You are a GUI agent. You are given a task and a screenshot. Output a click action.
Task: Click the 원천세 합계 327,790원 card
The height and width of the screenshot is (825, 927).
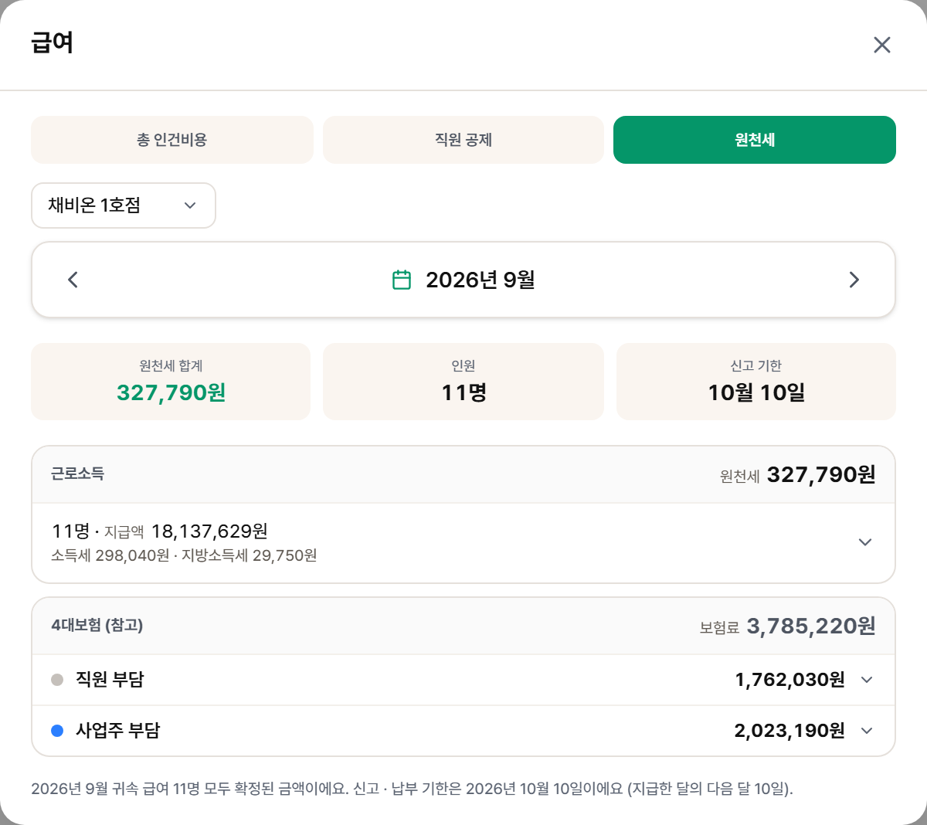click(x=171, y=382)
